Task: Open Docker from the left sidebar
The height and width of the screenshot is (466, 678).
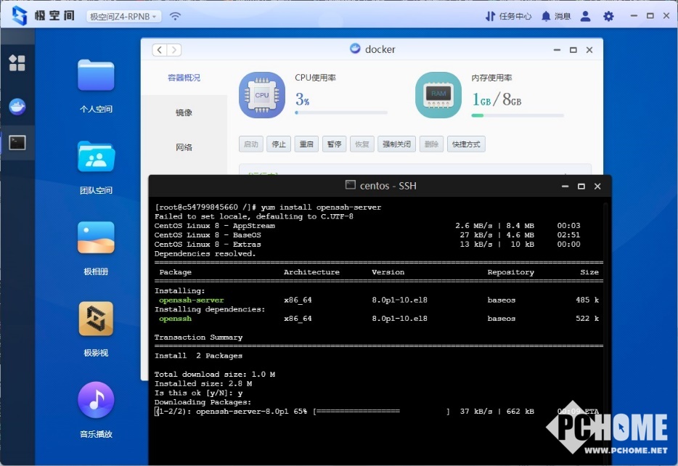Action: pos(17,107)
